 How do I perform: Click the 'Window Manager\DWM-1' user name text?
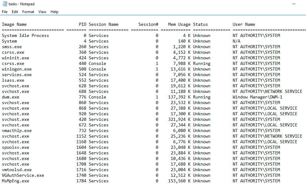click(257, 97)
